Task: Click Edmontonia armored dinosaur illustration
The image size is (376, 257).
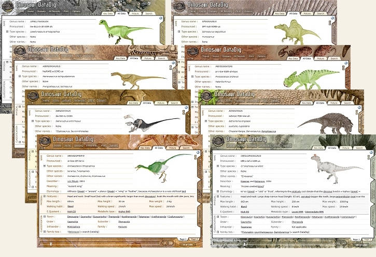Action: click(326, 124)
